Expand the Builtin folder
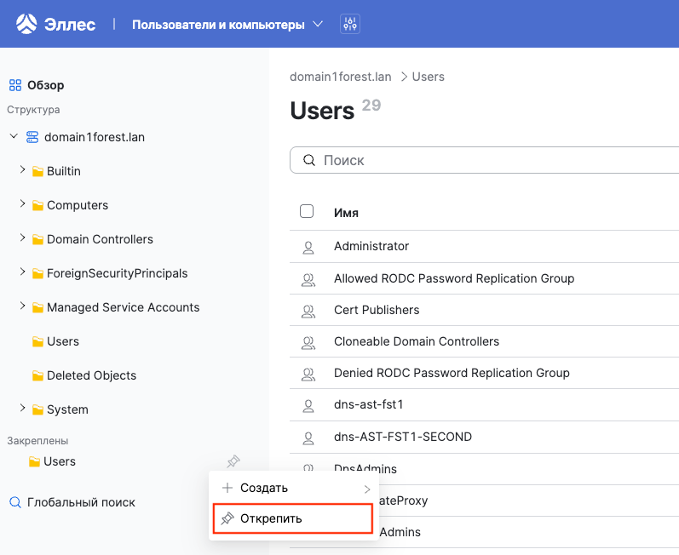This screenshot has width=679, height=555. tap(22, 170)
